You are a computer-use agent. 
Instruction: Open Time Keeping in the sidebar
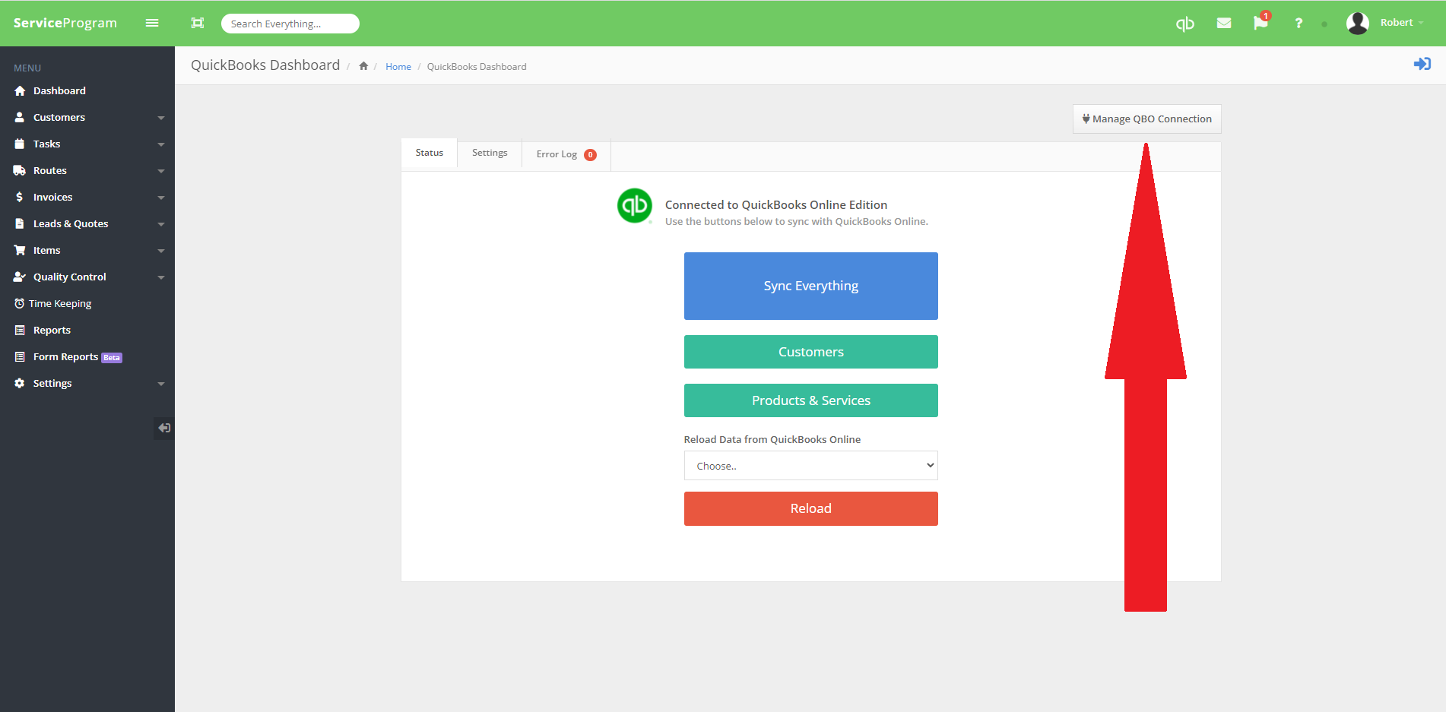(x=60, y=303)
